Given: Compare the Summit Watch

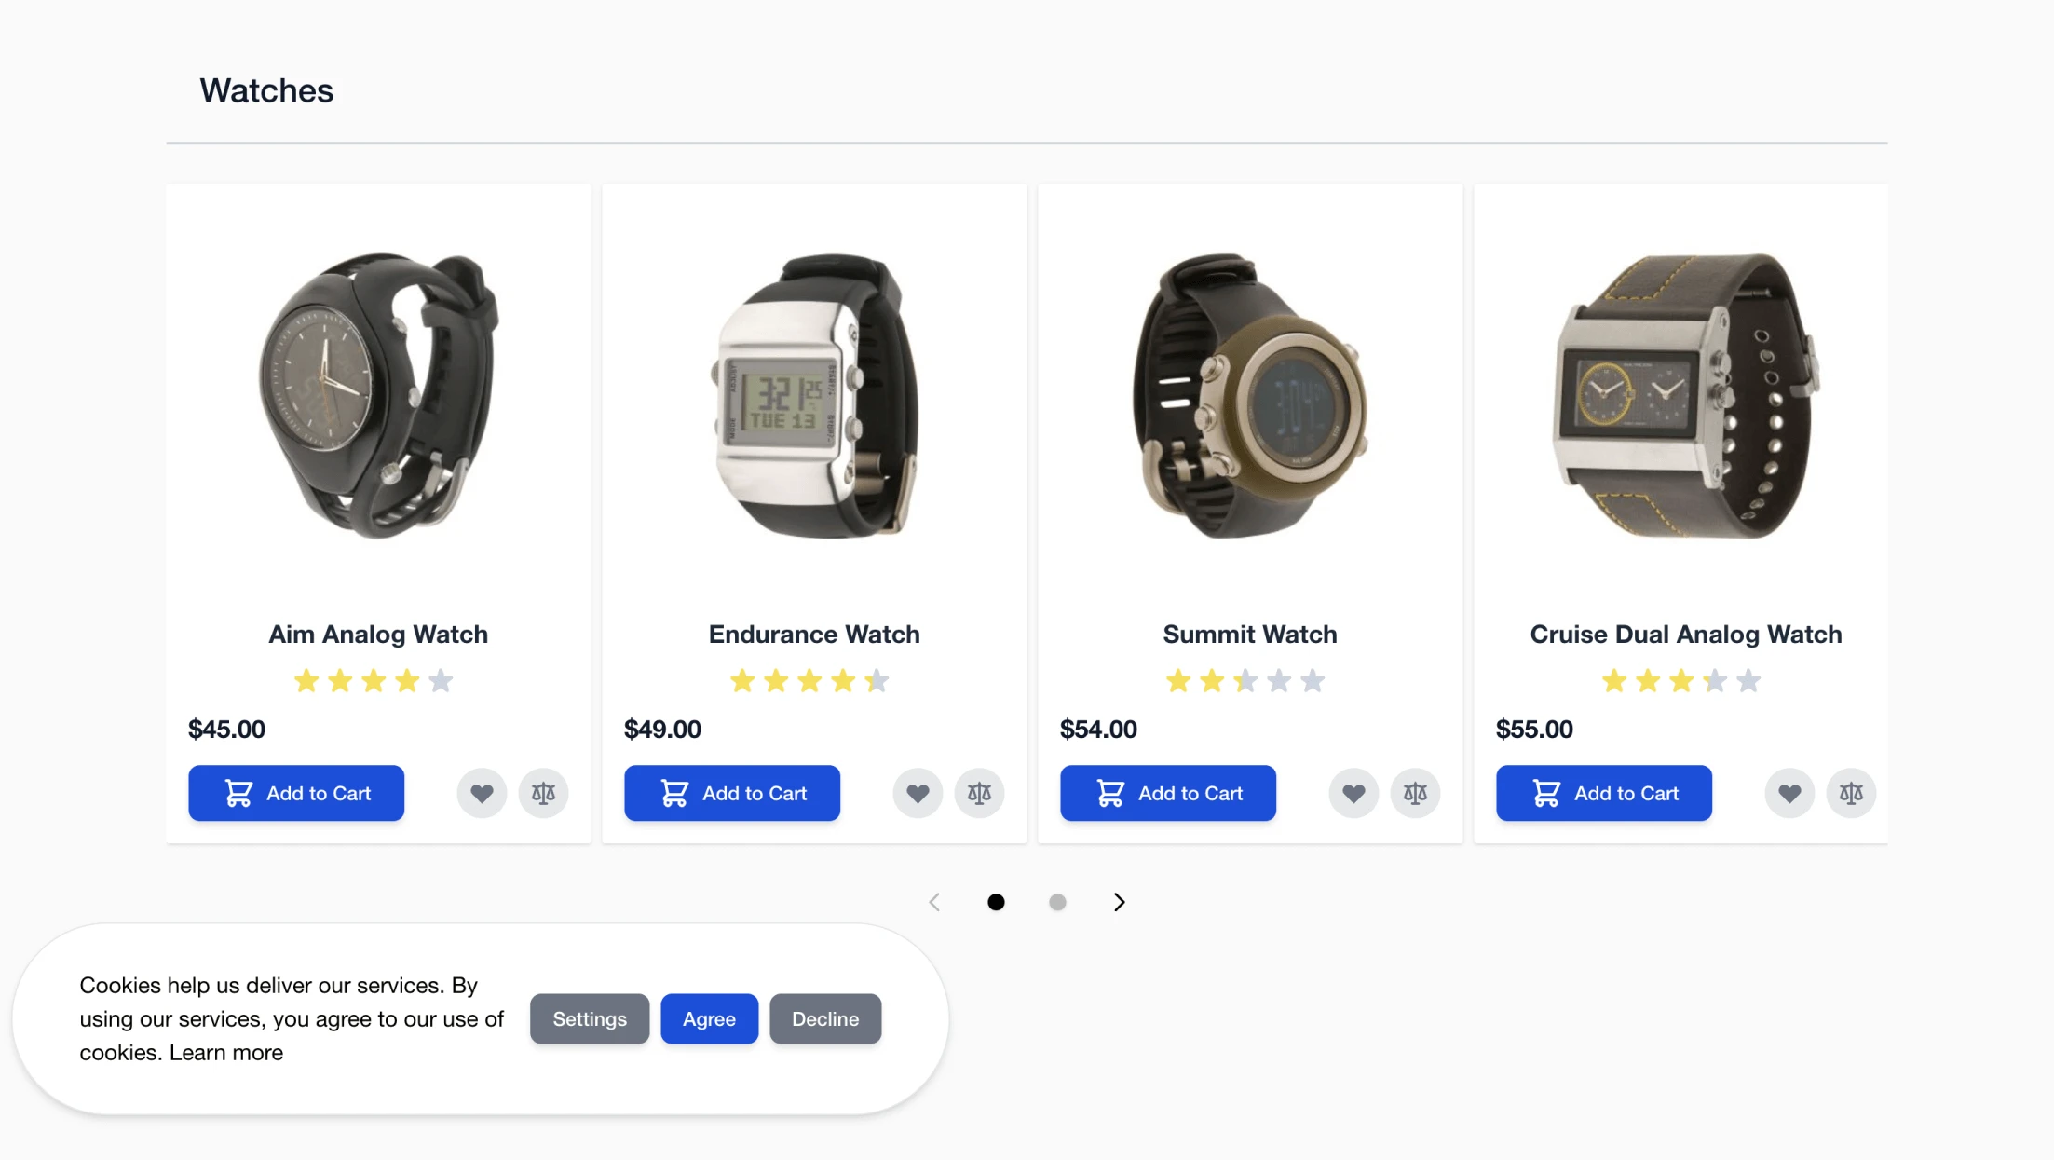Looking at the screenshot, I should 1415,793.
